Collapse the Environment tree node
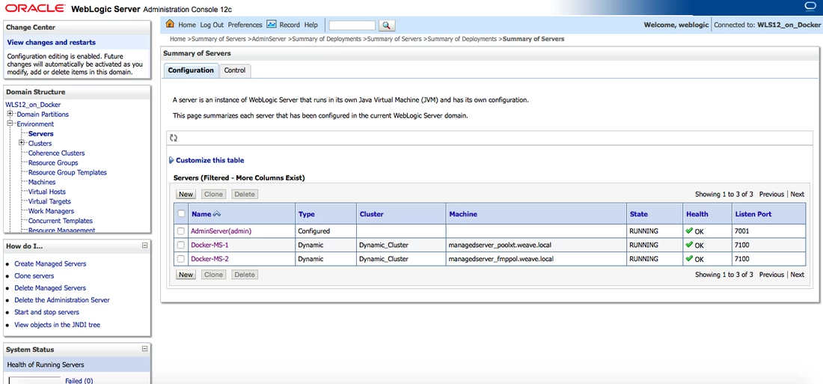This screenshot has width=823, height=384. [x=10, y=124]
